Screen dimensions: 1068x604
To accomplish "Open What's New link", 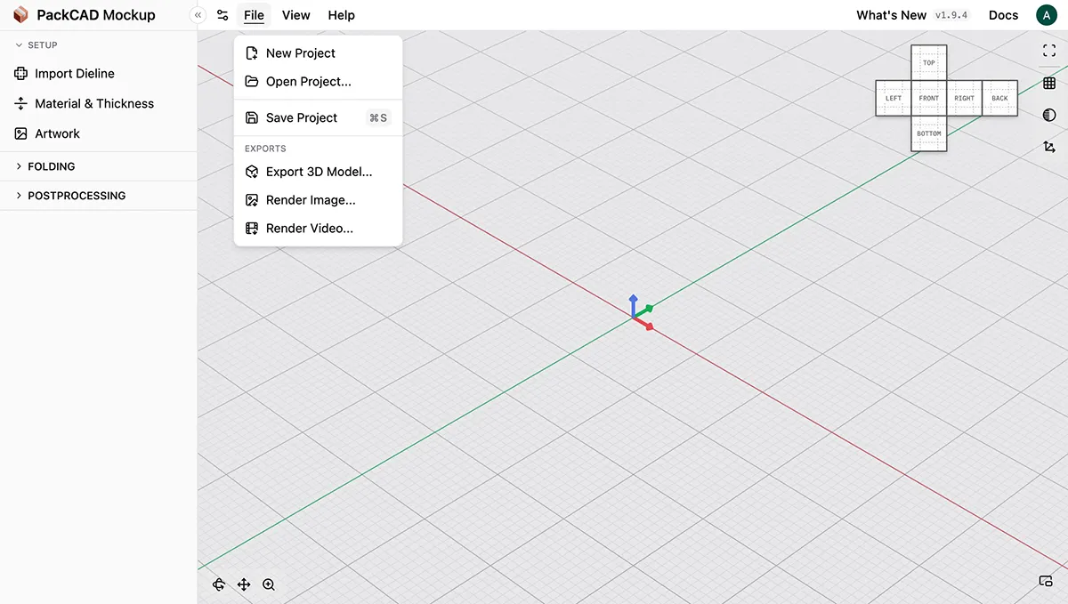I will [x=891, y=15].
